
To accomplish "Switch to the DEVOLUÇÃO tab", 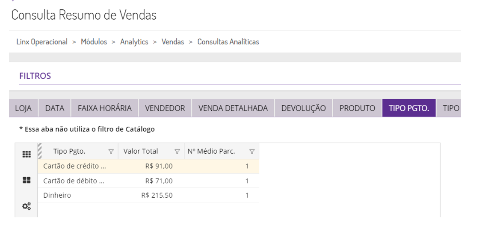I will pyautogui.click(x=303, y=108).
